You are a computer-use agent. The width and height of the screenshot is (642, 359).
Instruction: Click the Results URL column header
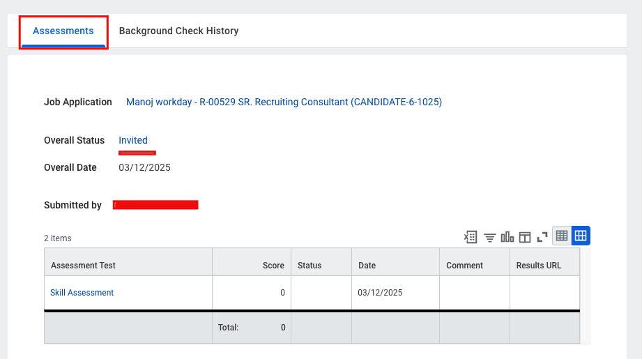(544, 266)
